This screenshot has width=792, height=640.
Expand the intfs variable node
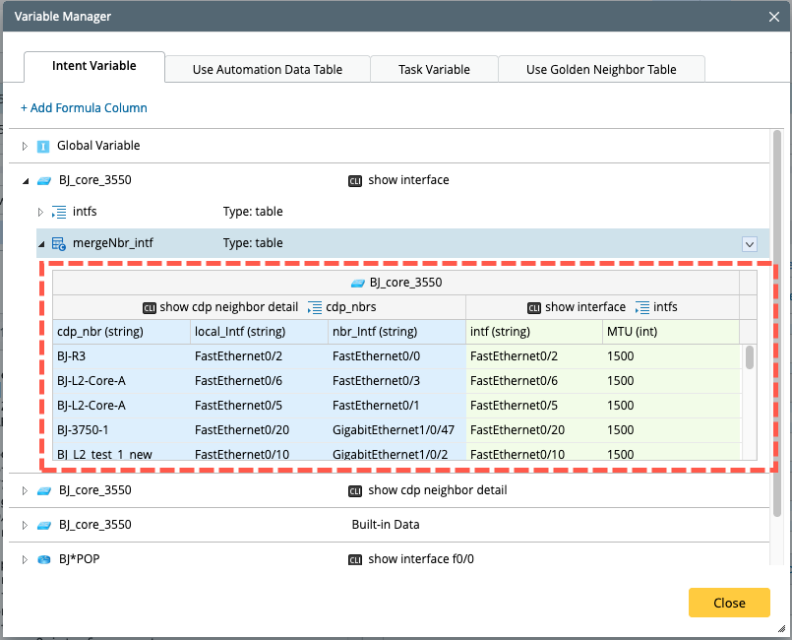(x=41, y=212)
